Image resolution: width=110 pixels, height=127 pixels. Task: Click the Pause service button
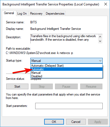pyautogui.click(x=66, y=87)
